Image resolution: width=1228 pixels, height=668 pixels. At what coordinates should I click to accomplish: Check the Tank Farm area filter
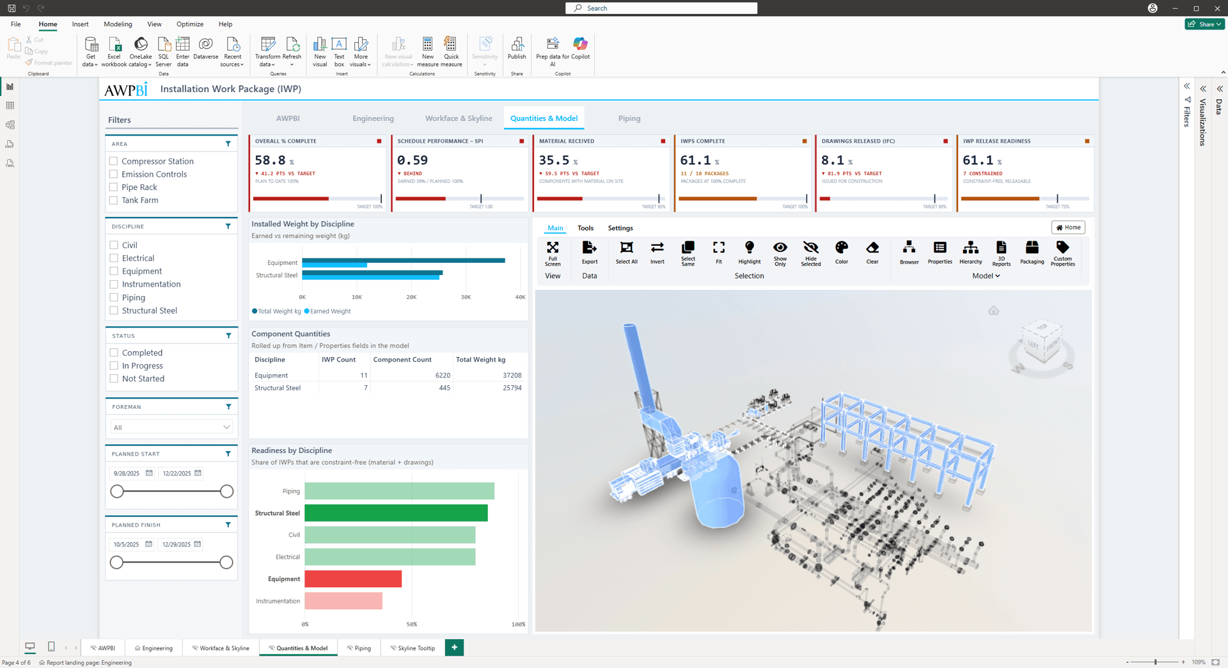click(x=114, y=200)
